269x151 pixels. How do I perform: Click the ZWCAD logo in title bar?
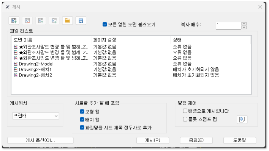tap(7, 7)
